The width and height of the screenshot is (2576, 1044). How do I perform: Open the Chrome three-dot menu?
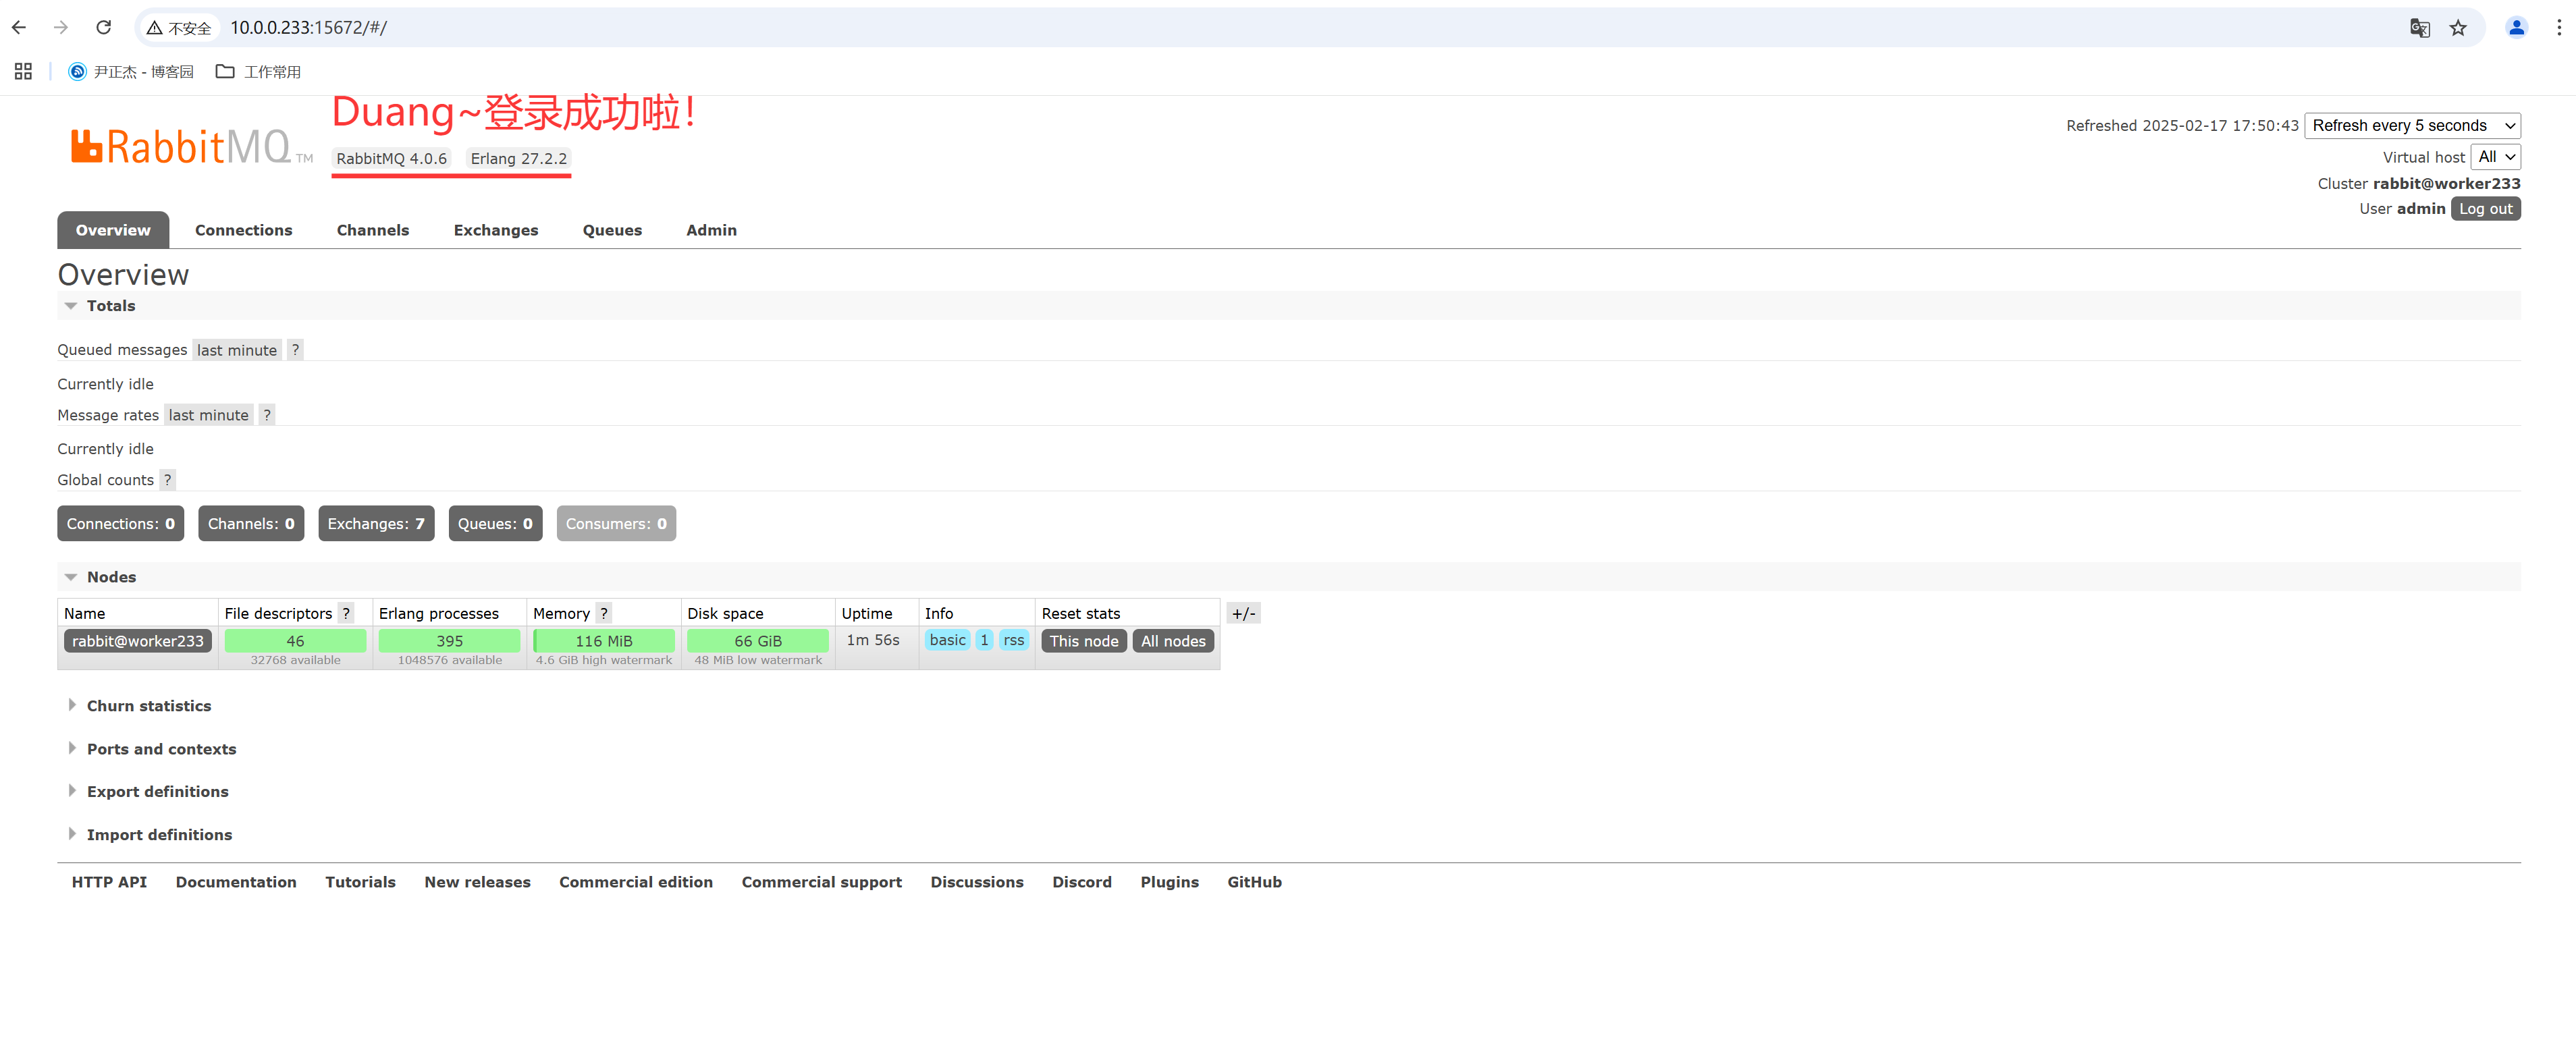pyautogui.click(x=2559, y=27)
